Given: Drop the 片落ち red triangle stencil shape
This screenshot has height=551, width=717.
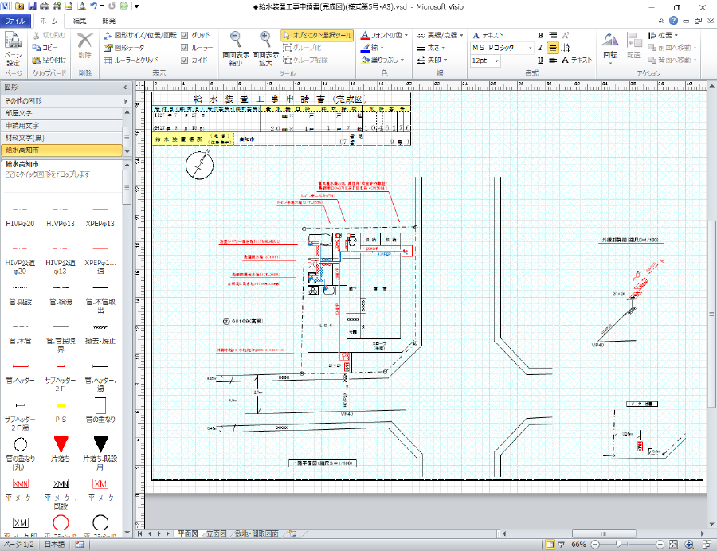Looking at the screenshot, I should tap(61, 444).
